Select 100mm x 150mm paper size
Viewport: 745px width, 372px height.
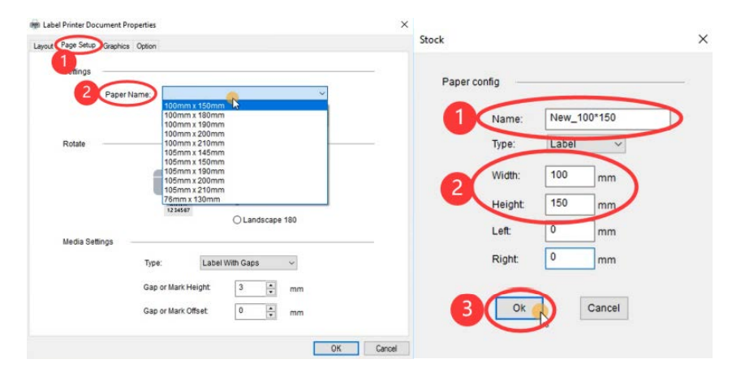point(245,106)
